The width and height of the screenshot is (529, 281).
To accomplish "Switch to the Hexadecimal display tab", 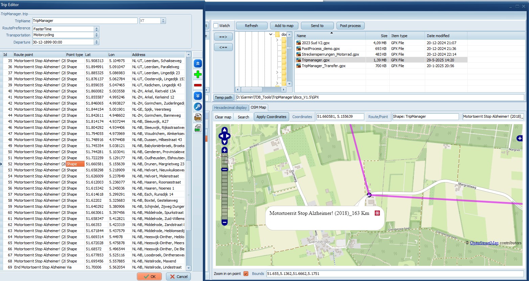I will coord(230,108).
